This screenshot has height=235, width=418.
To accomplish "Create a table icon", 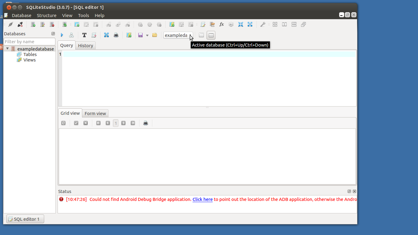I will tap(77, 24).
